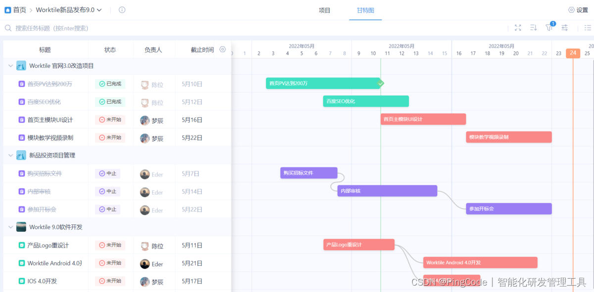Select the 首页PV达到200万 Gantt bar
The image size is (594, 292).
click(x=323, y=83)
